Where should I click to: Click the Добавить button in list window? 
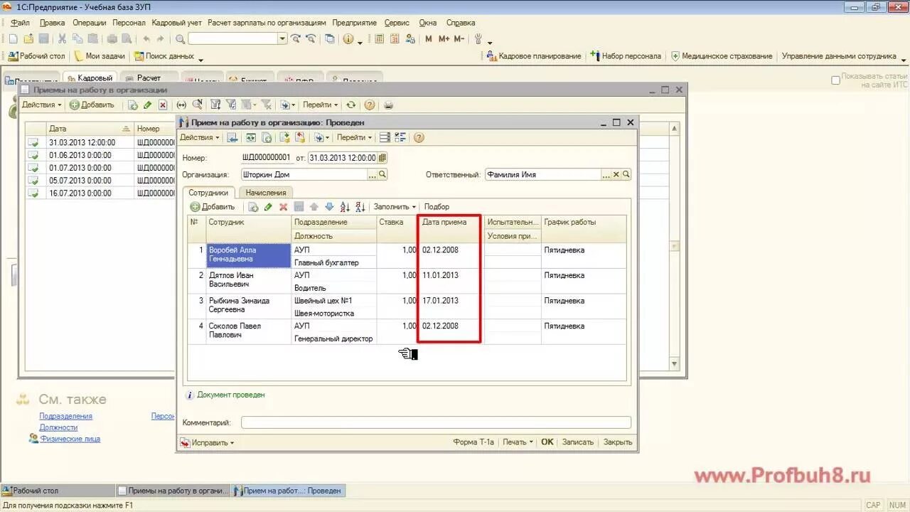tap(91, 105)
